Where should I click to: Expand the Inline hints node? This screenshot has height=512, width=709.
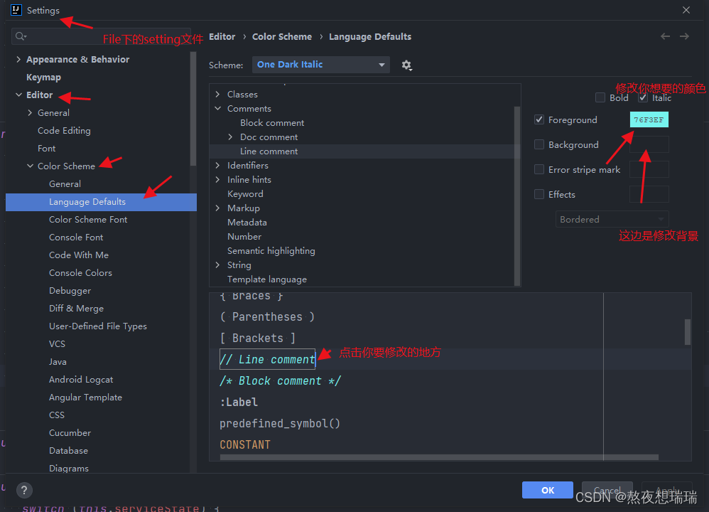217,179
